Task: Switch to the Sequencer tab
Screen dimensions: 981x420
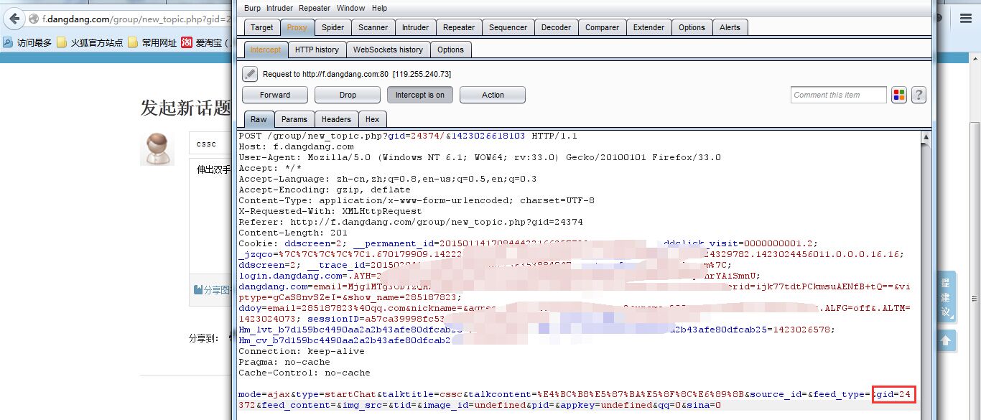Action: tap(508, 27)
